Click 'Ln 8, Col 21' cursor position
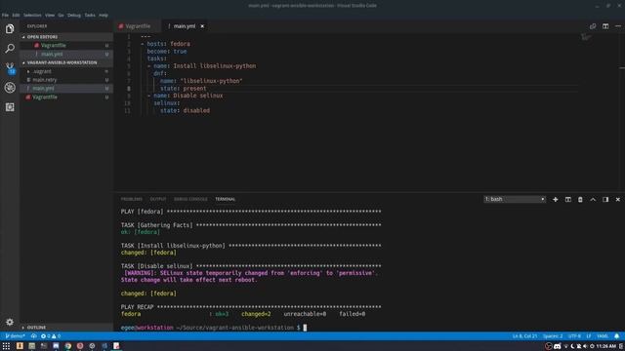Screen dimensions: 625x351 (524, 336)
